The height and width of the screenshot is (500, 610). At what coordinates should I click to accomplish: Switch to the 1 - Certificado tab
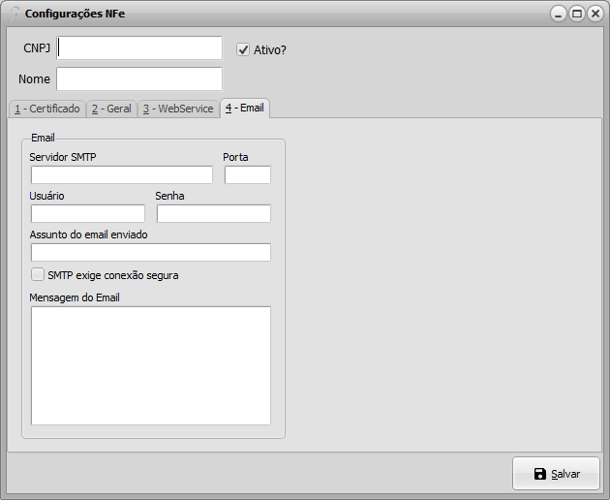point(47,109)
